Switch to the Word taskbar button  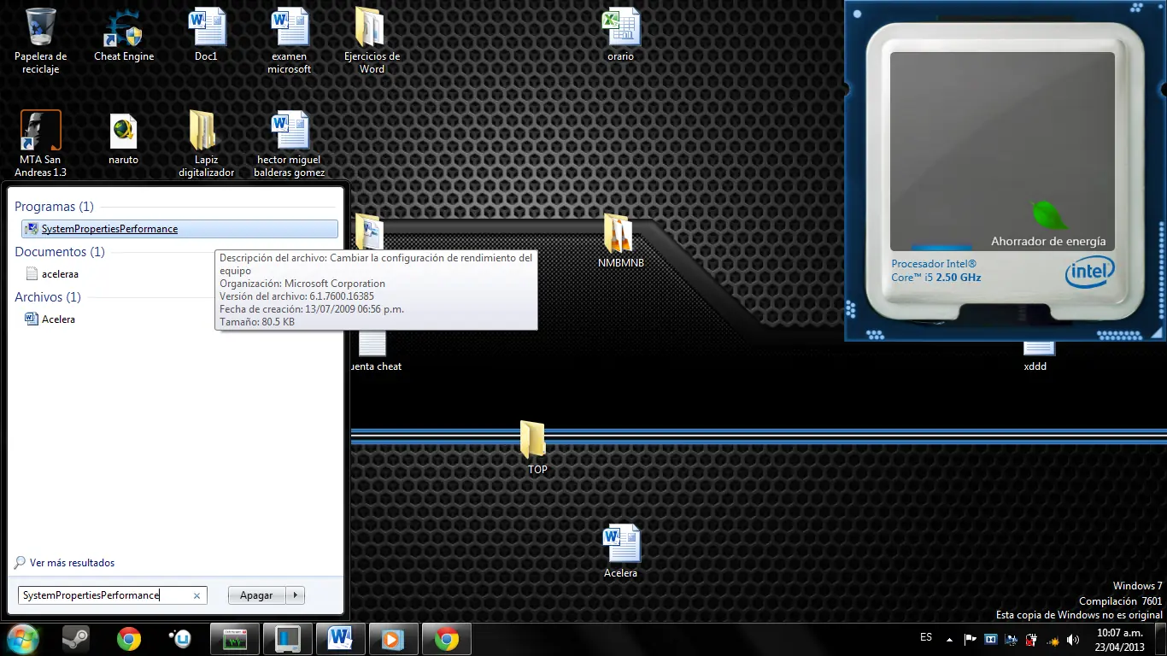pos(340,639)
